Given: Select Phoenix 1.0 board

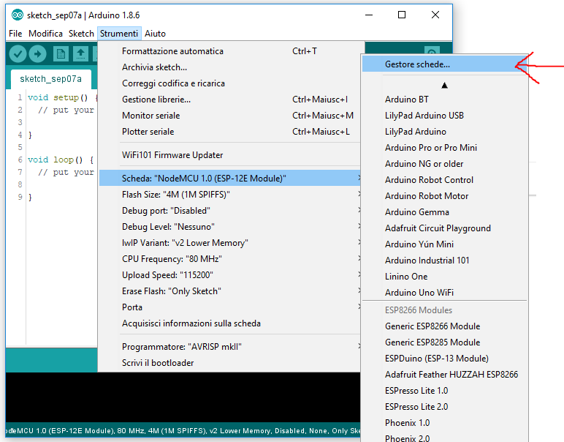Looking at the screenshot, I should [x=445, y=423].
